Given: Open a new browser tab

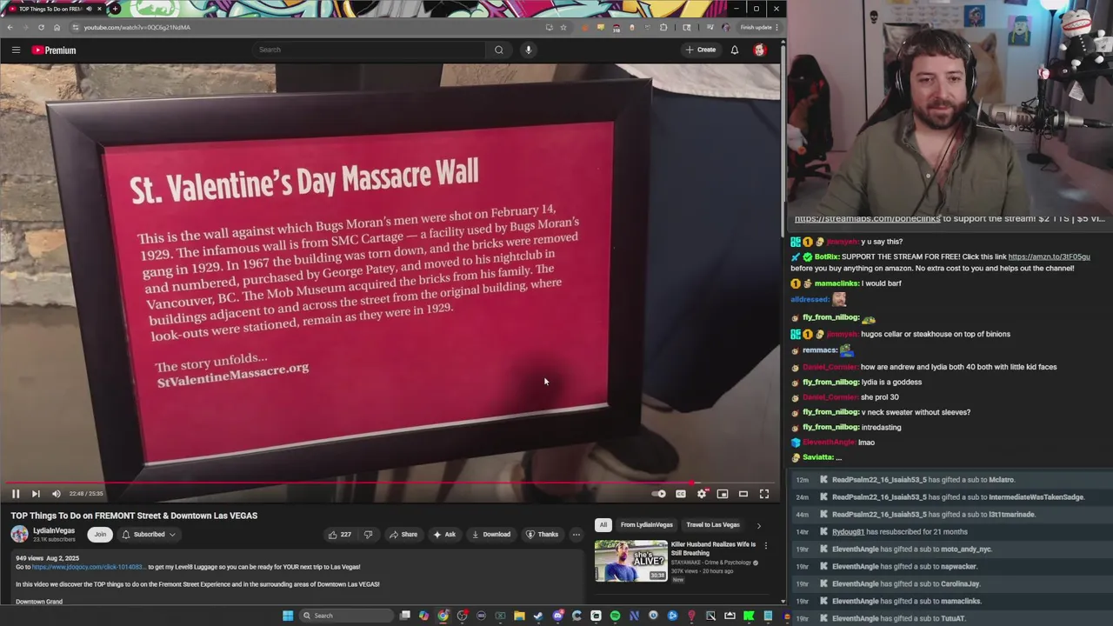Looking at the screenshot, I should point(115,9).
